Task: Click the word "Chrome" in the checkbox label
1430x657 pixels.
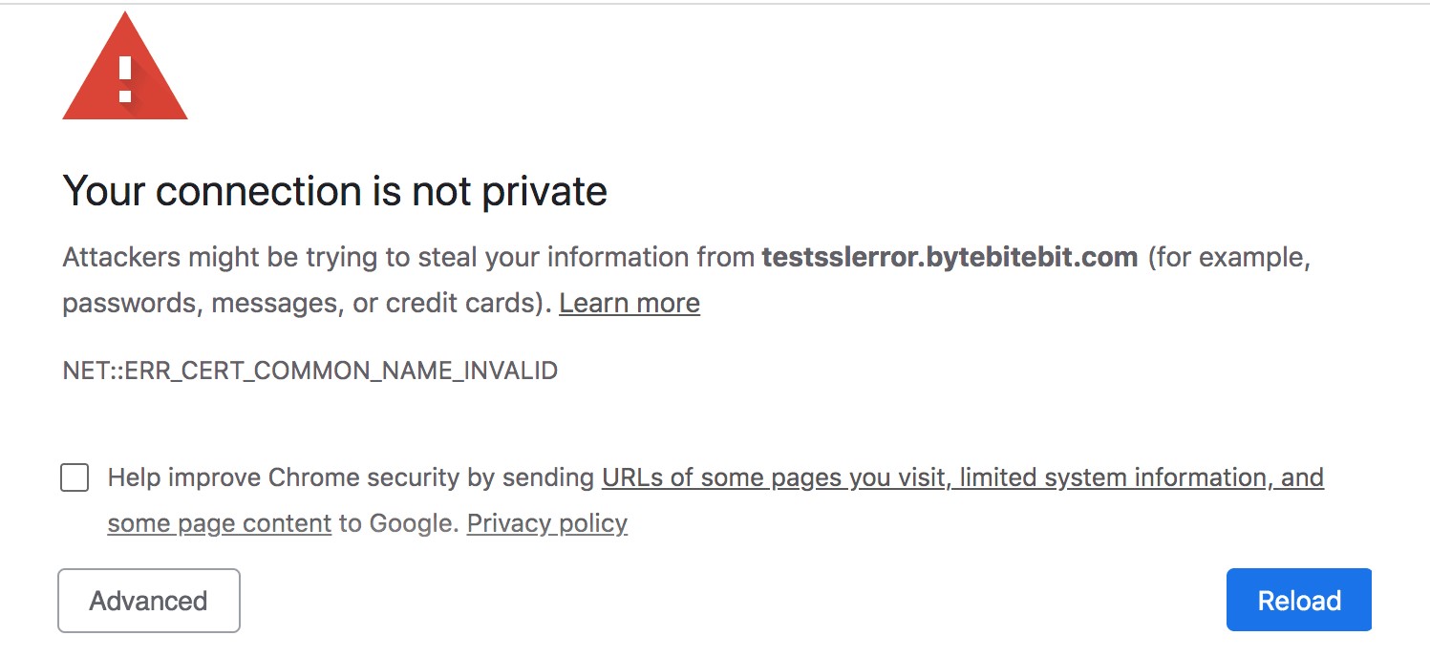Action: point(310,477)
